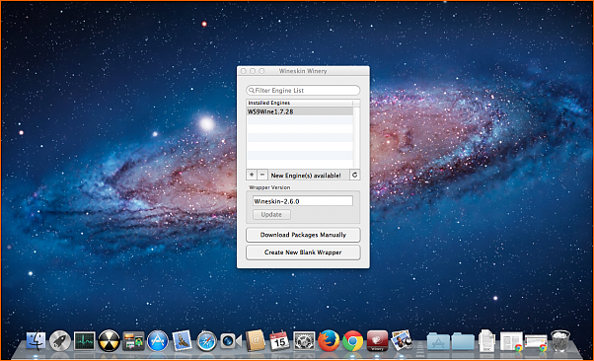Select the WS9Wine1.7.28 engine row

[300, 111]
